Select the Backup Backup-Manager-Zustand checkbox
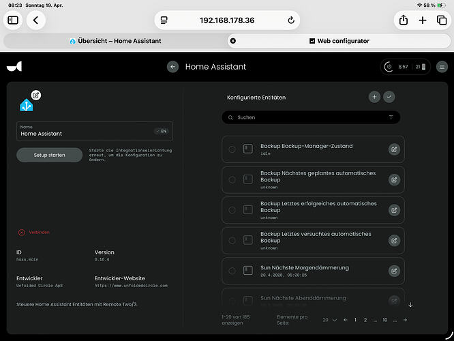The height and width of the screenshot is (341, 454). coord(232,149)
